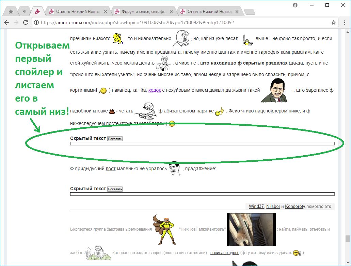
Task: Bookmark this page with the star icon
Action: (x=334, y=22)
